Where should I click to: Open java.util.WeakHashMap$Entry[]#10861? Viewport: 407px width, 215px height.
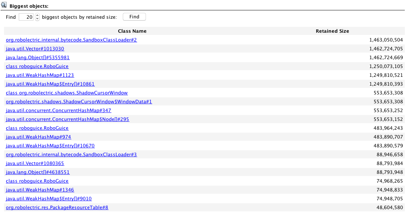coord(50,84)
